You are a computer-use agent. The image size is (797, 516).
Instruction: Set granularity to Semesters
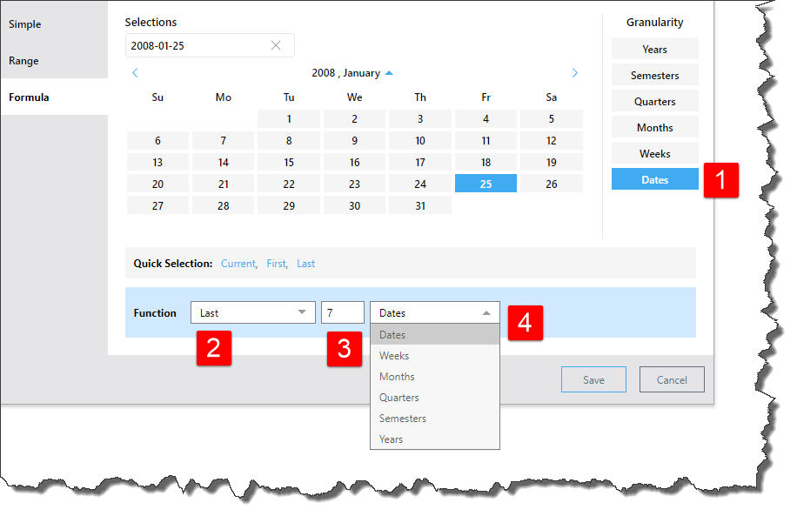coord(654,75)
